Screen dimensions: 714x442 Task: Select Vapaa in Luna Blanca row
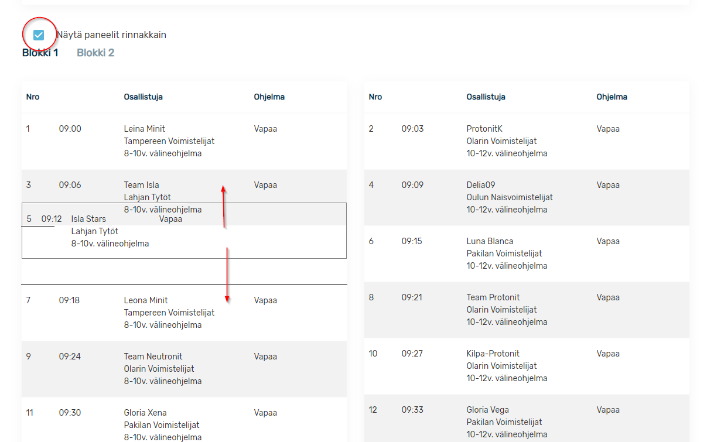click(608, 241)
